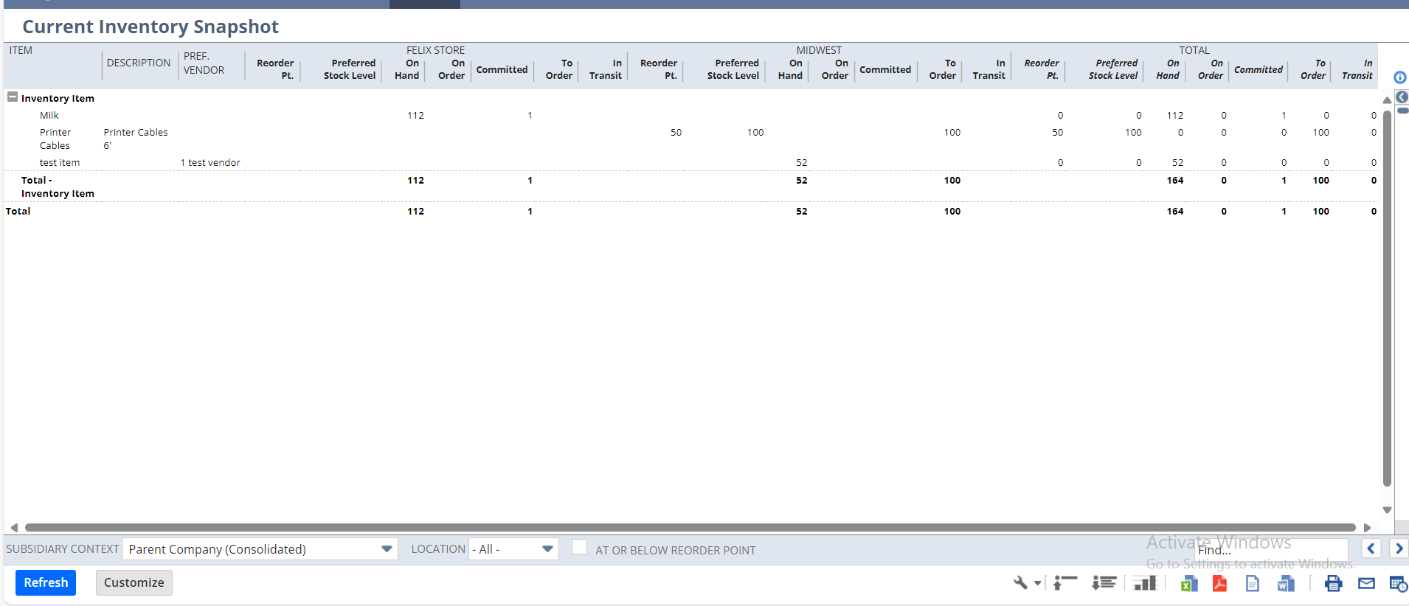
Task: Email the inventory snapshot report
Action: point(1366,584)
